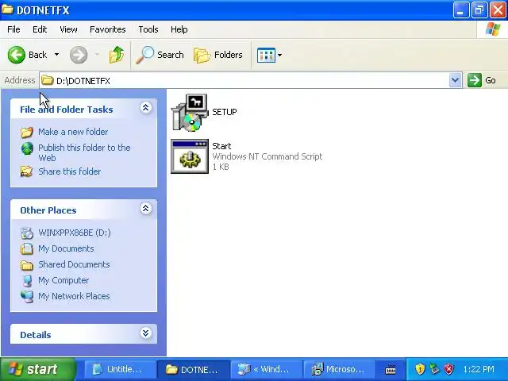Click the green Go button
508x381 pixels.
(482, 80)
